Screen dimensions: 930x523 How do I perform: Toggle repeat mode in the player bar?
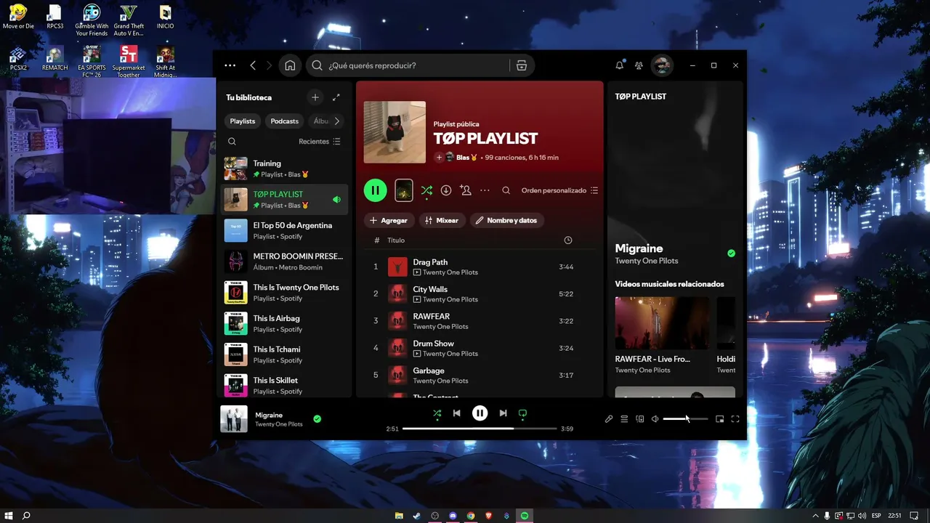coord(522,413)
